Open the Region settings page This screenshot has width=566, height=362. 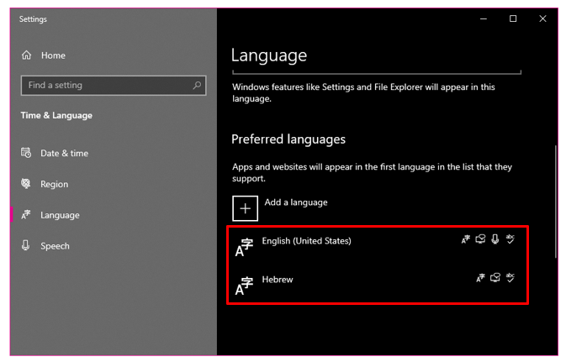click(54, 185)
